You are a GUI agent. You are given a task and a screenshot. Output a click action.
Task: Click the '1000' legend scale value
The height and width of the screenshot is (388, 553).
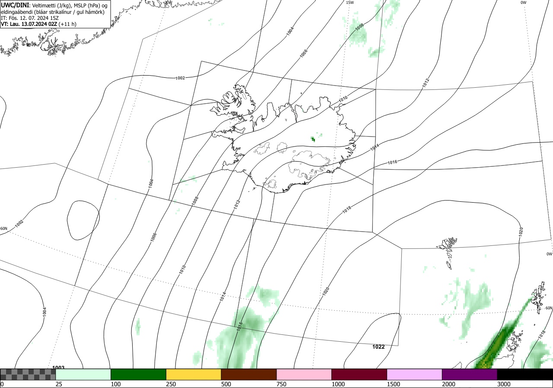point(338,384)
